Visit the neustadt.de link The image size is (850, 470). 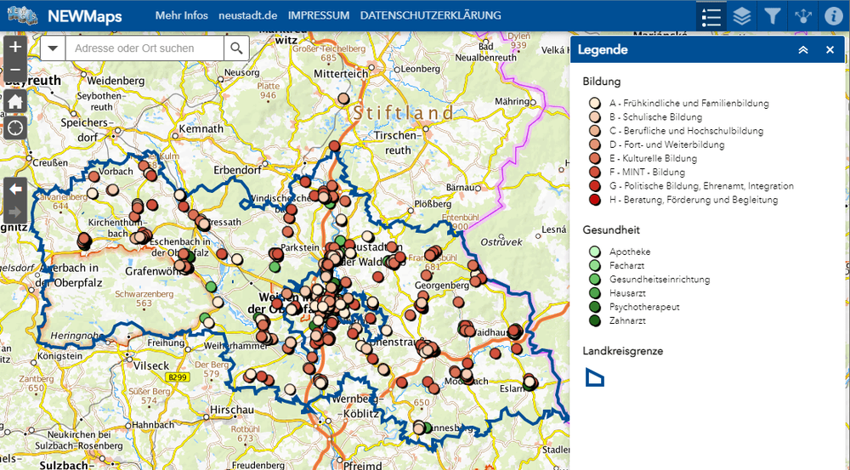(247, 15)
